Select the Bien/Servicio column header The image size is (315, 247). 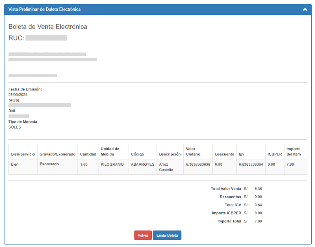click(x=23, y=154)
